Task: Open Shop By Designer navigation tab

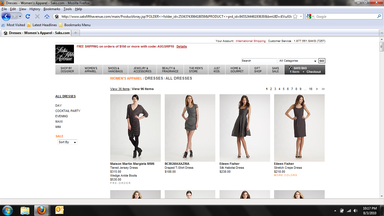Action: [67, 70]
